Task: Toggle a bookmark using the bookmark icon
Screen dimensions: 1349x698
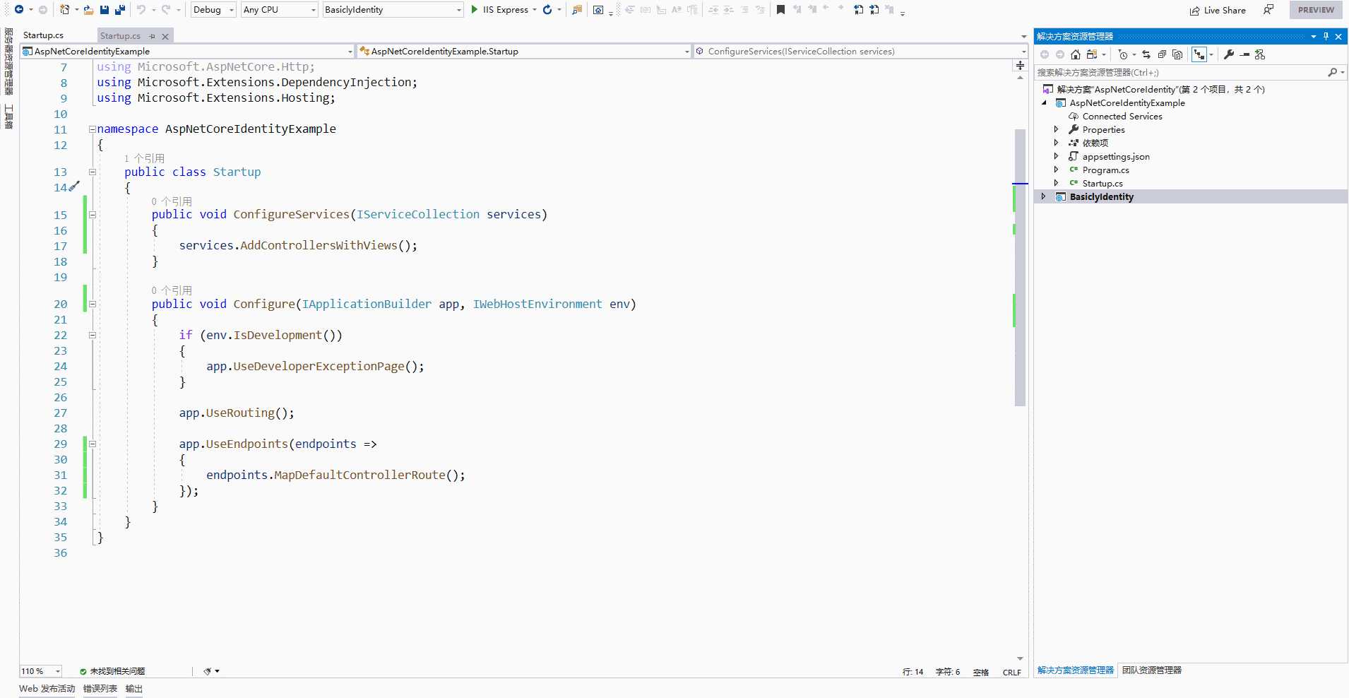Action: [x=780, y=10]
